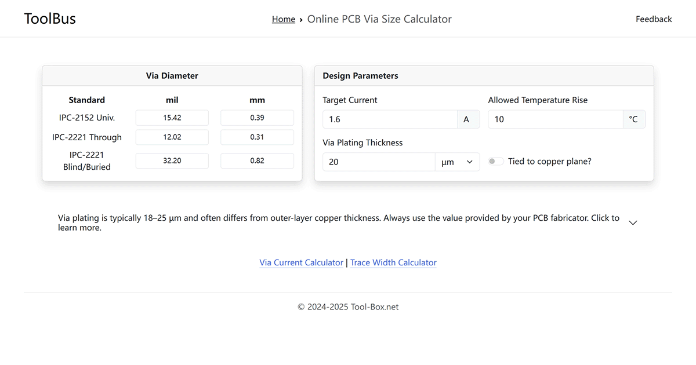This screenshot has height=365, width=696.
Task: Expand the via plating explanation note chevron
Action: click(x=633, y=222)
